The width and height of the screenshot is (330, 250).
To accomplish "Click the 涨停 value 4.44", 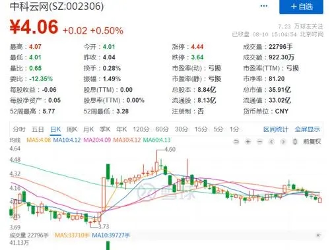I will click(197, 47).
